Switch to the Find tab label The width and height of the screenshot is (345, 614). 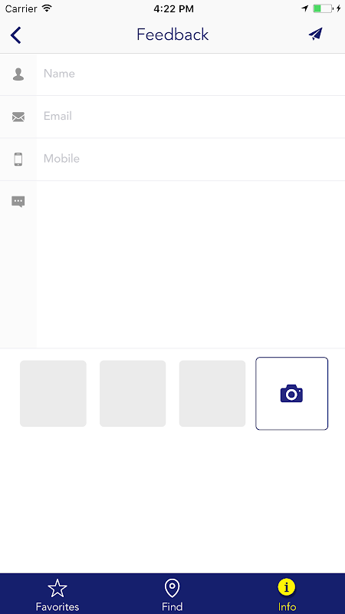click(x=172, y=606)
